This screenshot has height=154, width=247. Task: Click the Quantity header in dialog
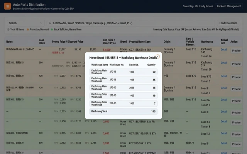pyautogui.click(x=151, y=65)
